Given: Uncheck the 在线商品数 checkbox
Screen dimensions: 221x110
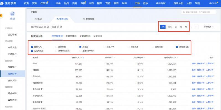Looking at the screenshot, I should pyautogui.click(x=32, y=51).
